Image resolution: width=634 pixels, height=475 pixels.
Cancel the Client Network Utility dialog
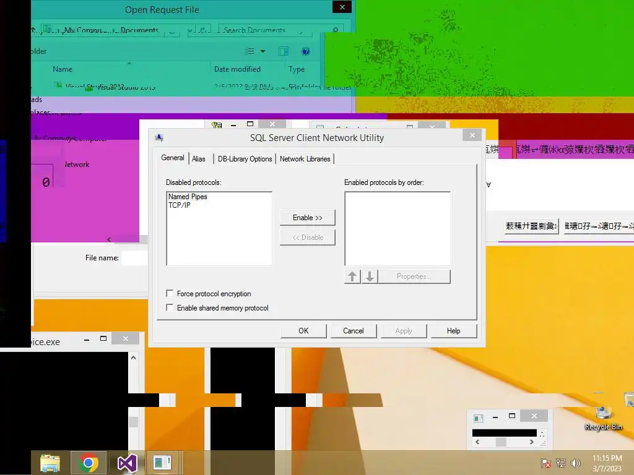tap(354, 331)
